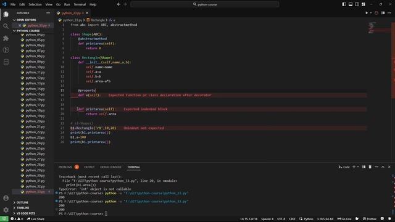The width and height of the screenshot is (395, 222).
Task: Open python_27.py in the explorer
Action: [x=35, y=159]
